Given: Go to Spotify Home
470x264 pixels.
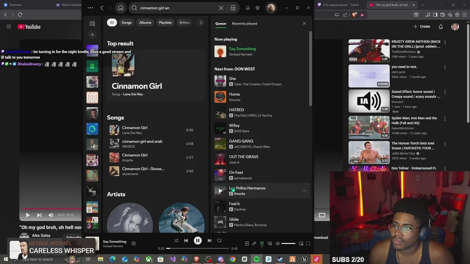Looking at the screenshot, I should [x=120, y=8].
